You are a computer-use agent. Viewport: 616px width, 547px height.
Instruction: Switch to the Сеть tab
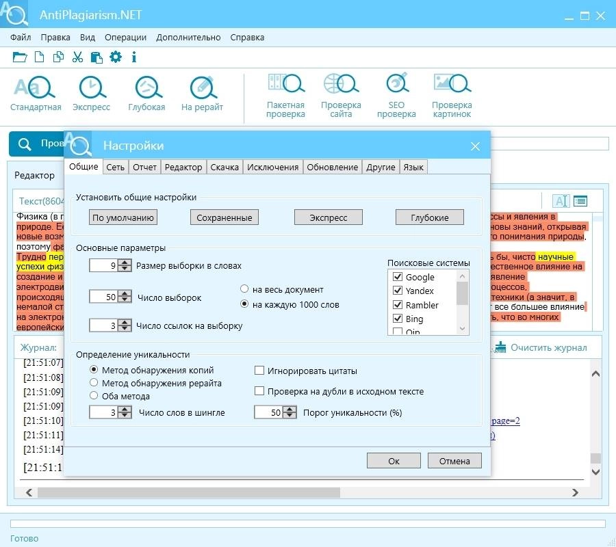(116, 167)
